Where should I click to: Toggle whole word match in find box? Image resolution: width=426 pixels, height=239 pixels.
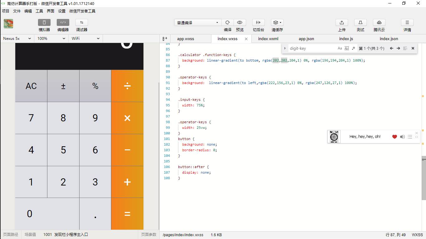(346, 48)
